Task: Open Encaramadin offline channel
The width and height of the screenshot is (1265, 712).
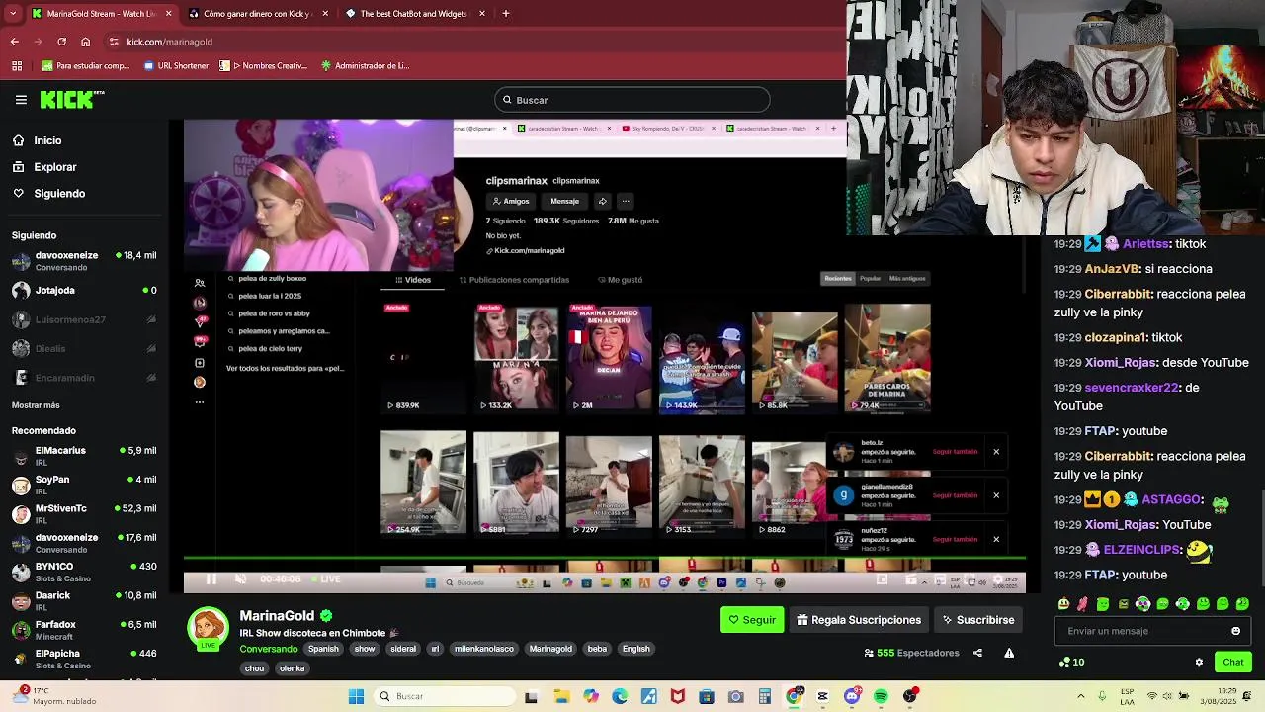Action: [x=84, y=378]
